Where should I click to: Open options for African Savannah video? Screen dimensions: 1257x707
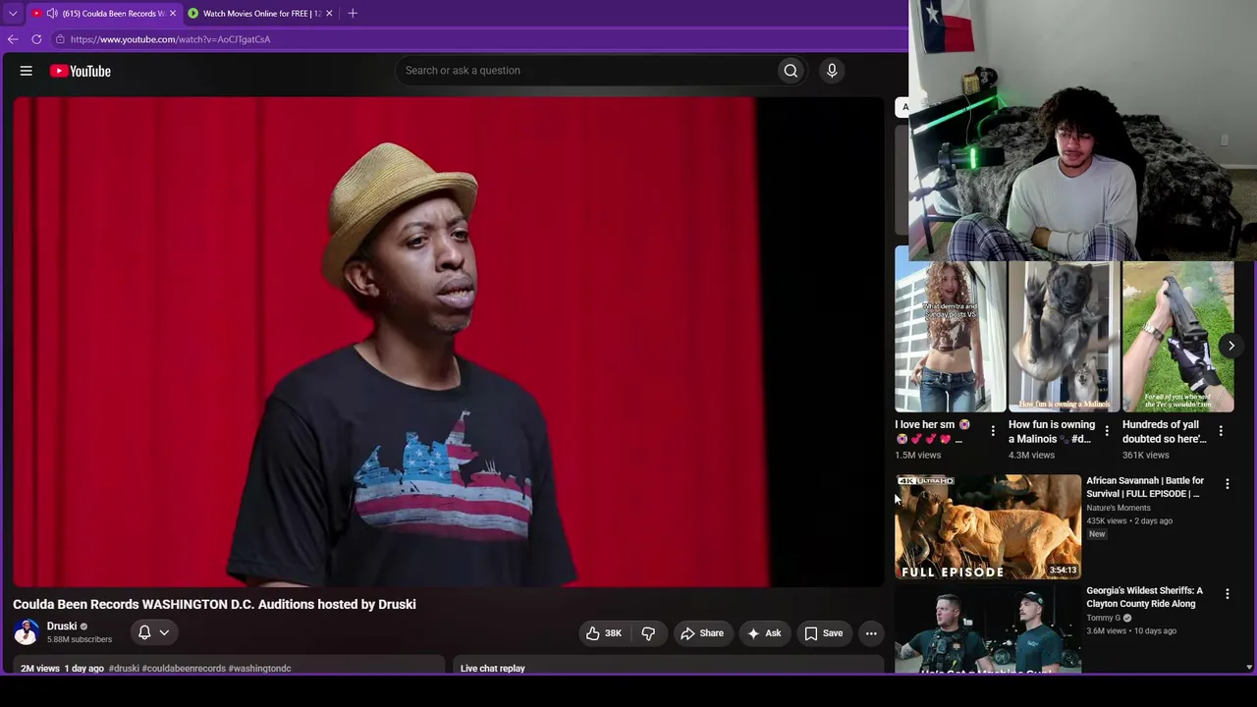(1228, 484)
